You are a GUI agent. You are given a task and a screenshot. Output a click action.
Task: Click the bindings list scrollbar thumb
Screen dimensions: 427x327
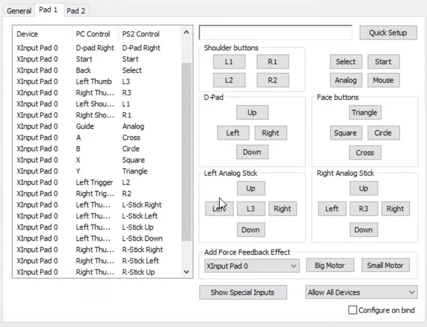(186, 152)
